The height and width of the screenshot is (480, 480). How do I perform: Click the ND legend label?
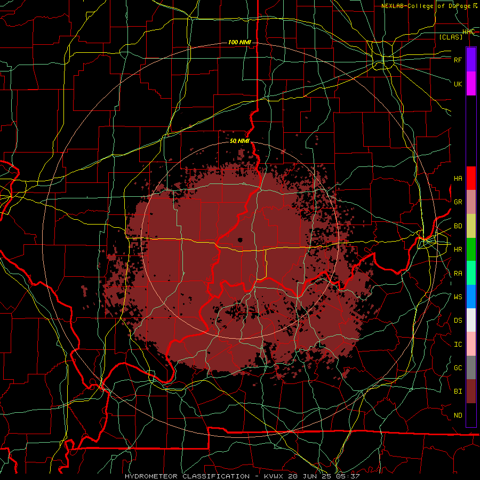click(458, 415)
